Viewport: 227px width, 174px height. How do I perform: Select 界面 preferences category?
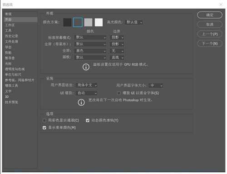[20, 20]
